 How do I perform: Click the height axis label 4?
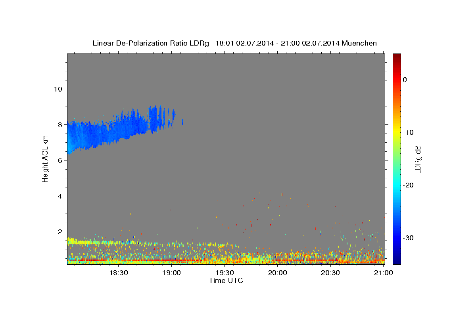tap(59, 196)
